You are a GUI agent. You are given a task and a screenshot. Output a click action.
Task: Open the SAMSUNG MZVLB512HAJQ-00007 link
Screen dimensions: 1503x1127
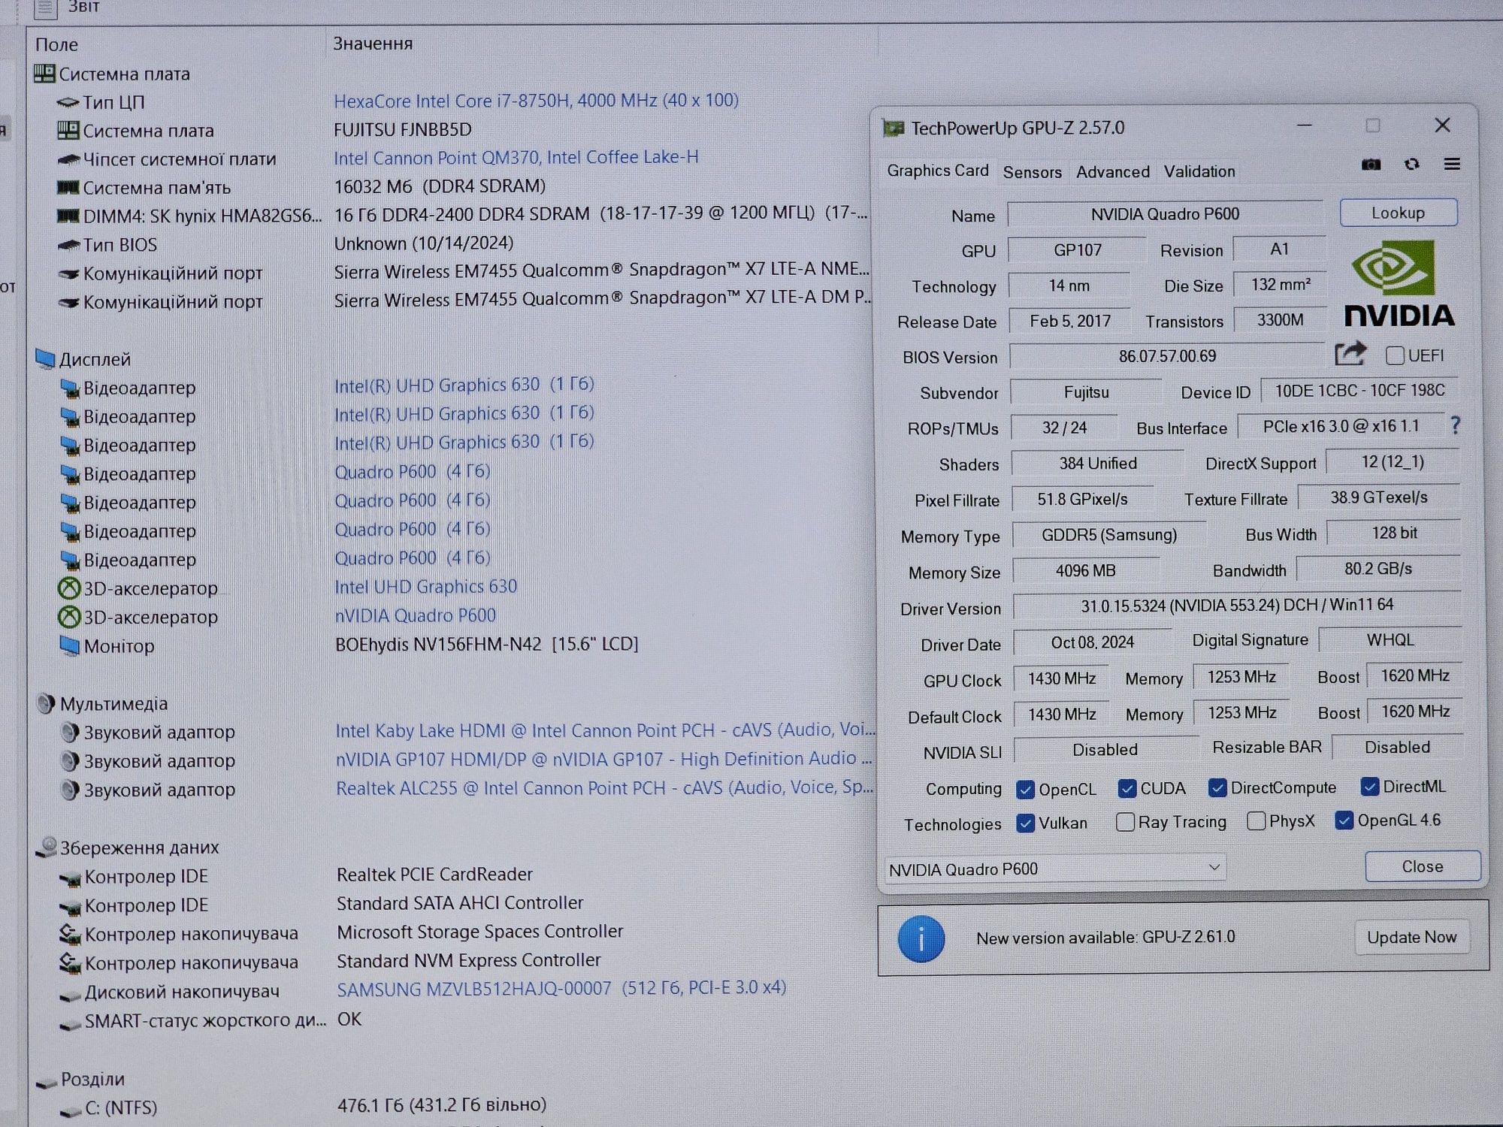(561, 989)
